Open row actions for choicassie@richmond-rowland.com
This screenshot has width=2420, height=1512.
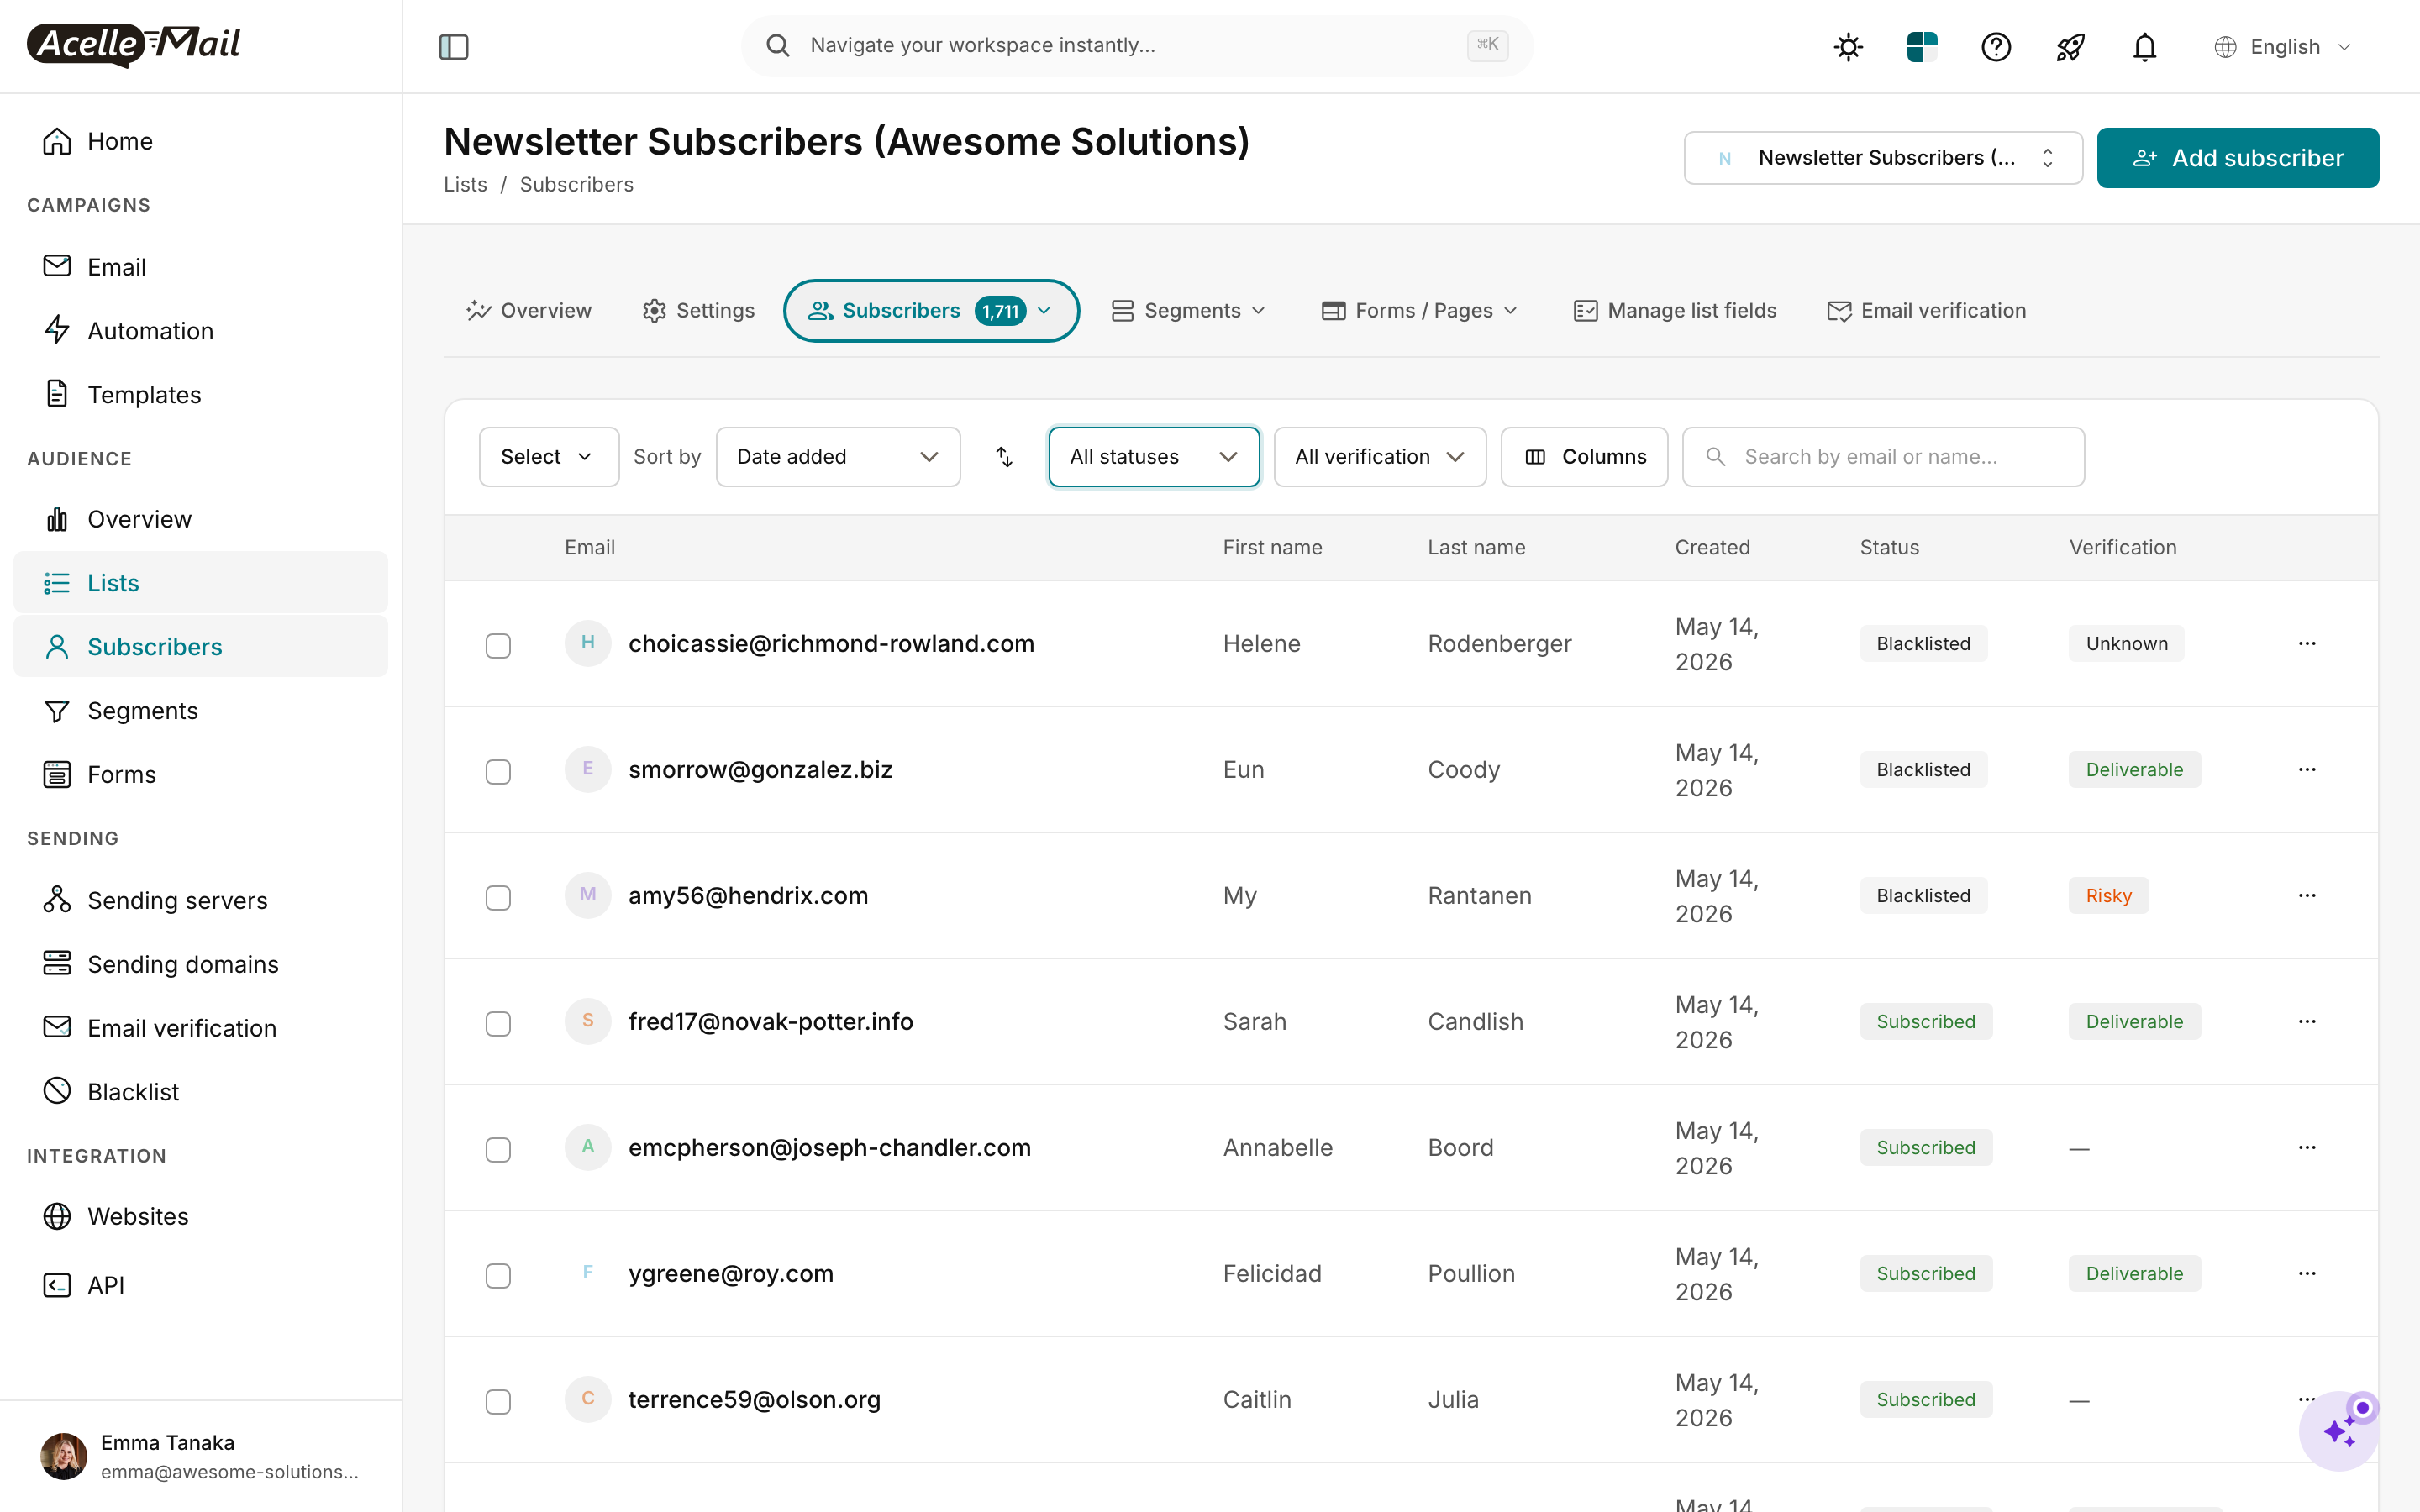(2307, 643)
